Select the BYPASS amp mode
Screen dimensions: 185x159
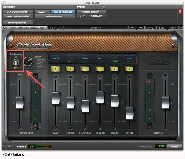[x=38, y=66]
